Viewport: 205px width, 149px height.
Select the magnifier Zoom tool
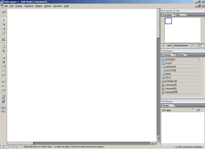3,51
